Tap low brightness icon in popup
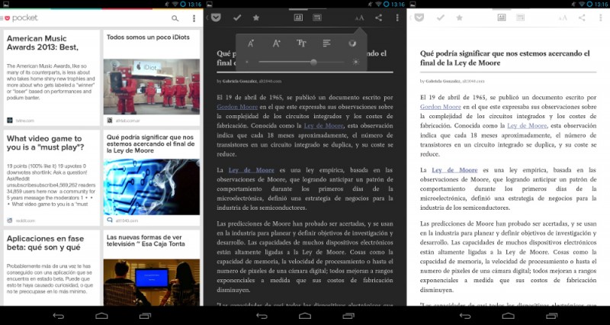 [x=246, y=63]
